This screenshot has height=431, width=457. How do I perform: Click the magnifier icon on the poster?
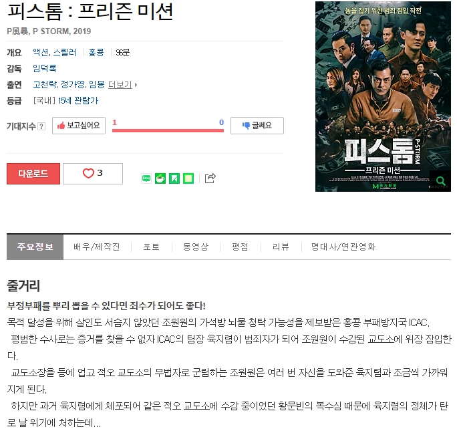pyautogui.click(x=440, y=180)
